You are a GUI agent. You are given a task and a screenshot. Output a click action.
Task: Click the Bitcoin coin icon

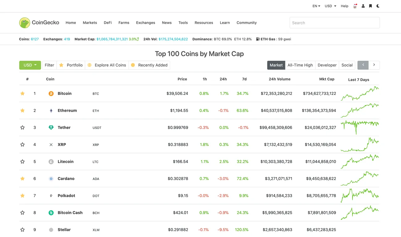[51, 94]
